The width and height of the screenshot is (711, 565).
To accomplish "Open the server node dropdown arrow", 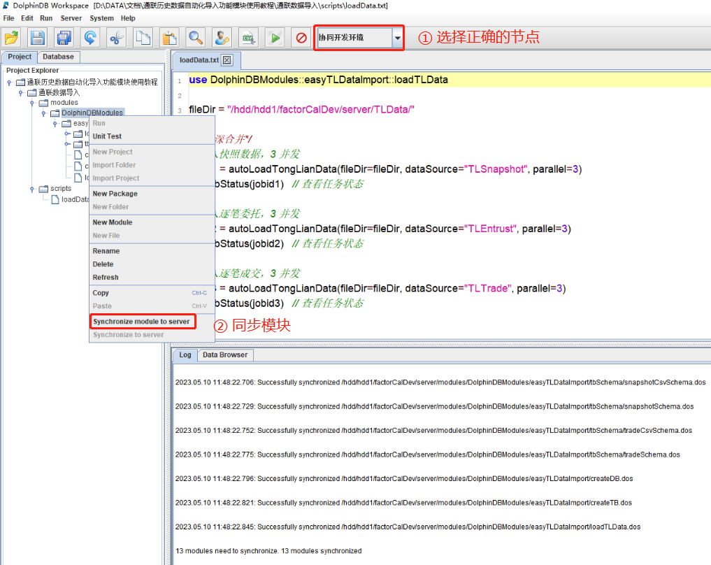I will click(397, 38).
